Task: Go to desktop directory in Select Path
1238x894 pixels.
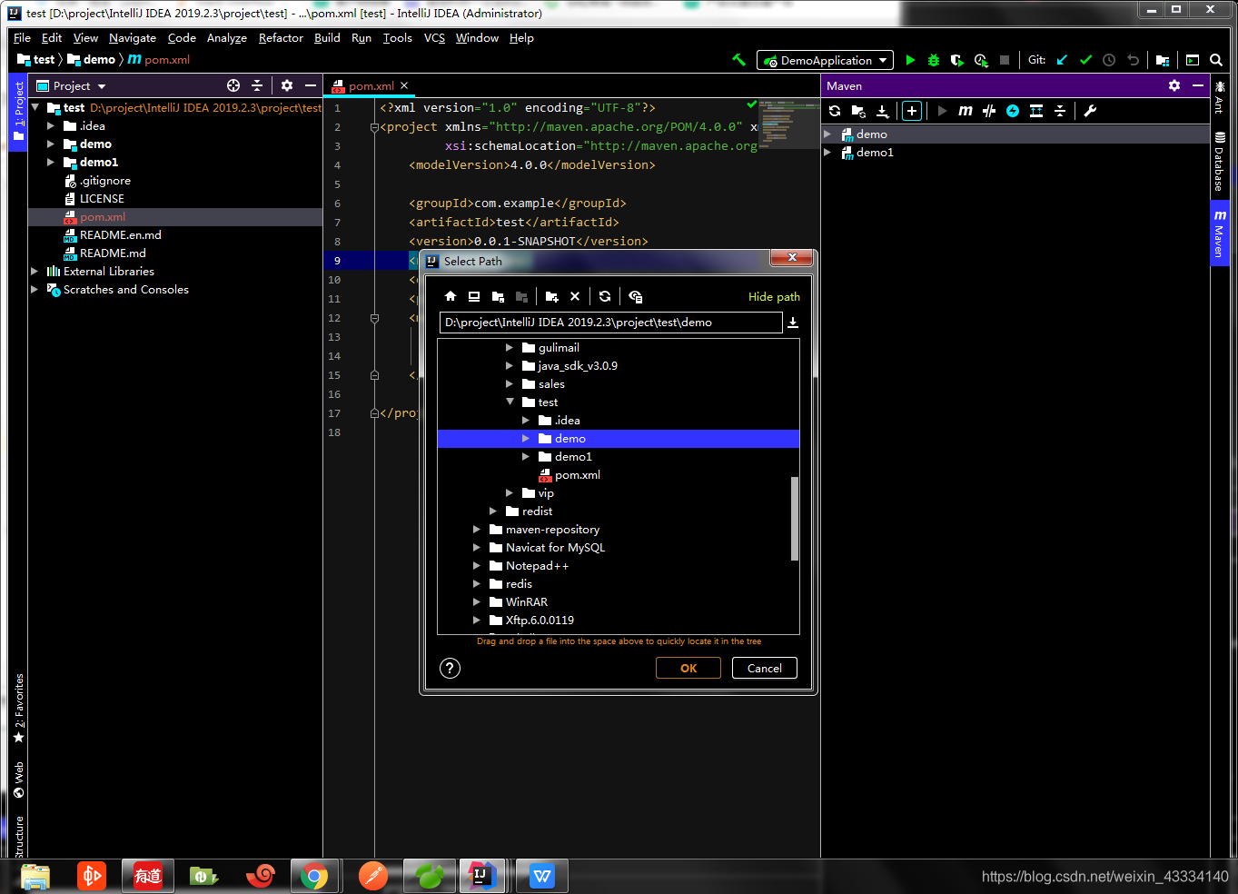Action: click(474, 296)
